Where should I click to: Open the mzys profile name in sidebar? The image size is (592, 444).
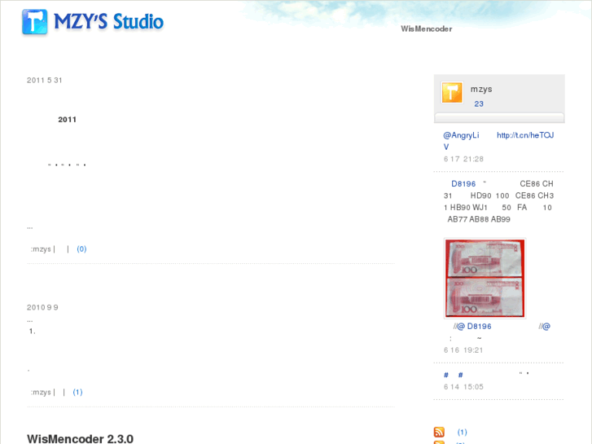point(481,90)
